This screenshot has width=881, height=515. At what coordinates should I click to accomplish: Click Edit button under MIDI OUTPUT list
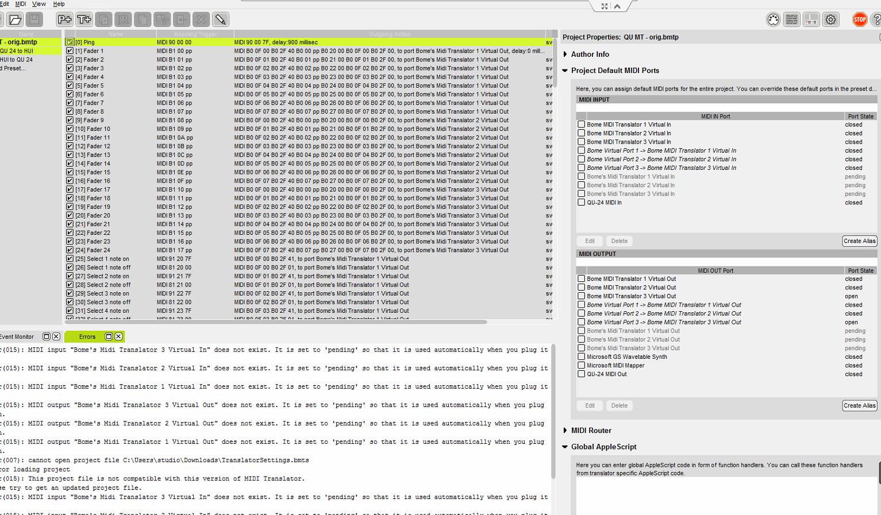click(x=590, y=405)
